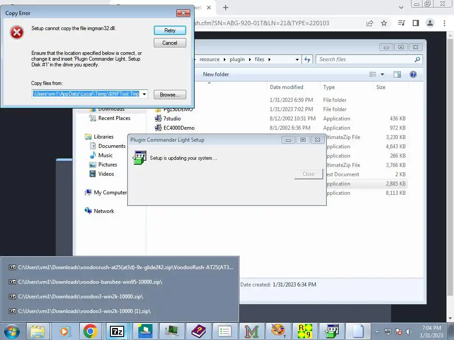Click the 7-Zip taskbar icon
Screen dimensions: 454x340
pyautogui.click(x=117, y=331)
